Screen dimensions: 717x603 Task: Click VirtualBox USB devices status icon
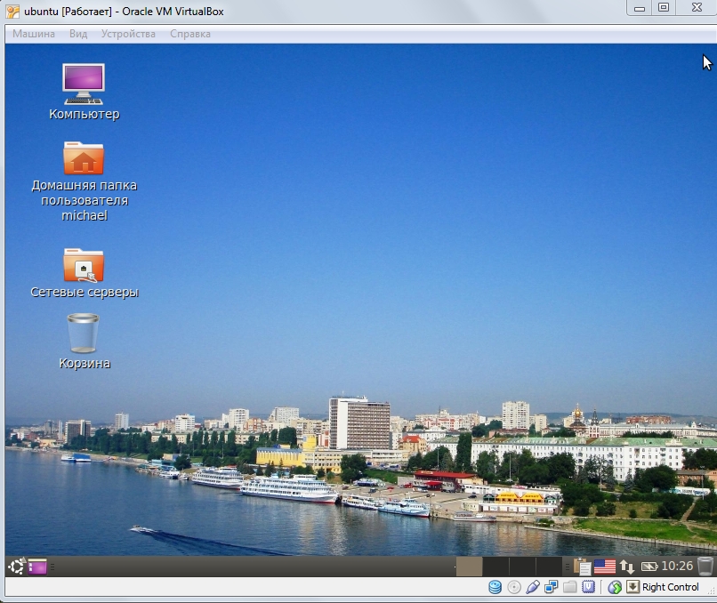[533, 587]
